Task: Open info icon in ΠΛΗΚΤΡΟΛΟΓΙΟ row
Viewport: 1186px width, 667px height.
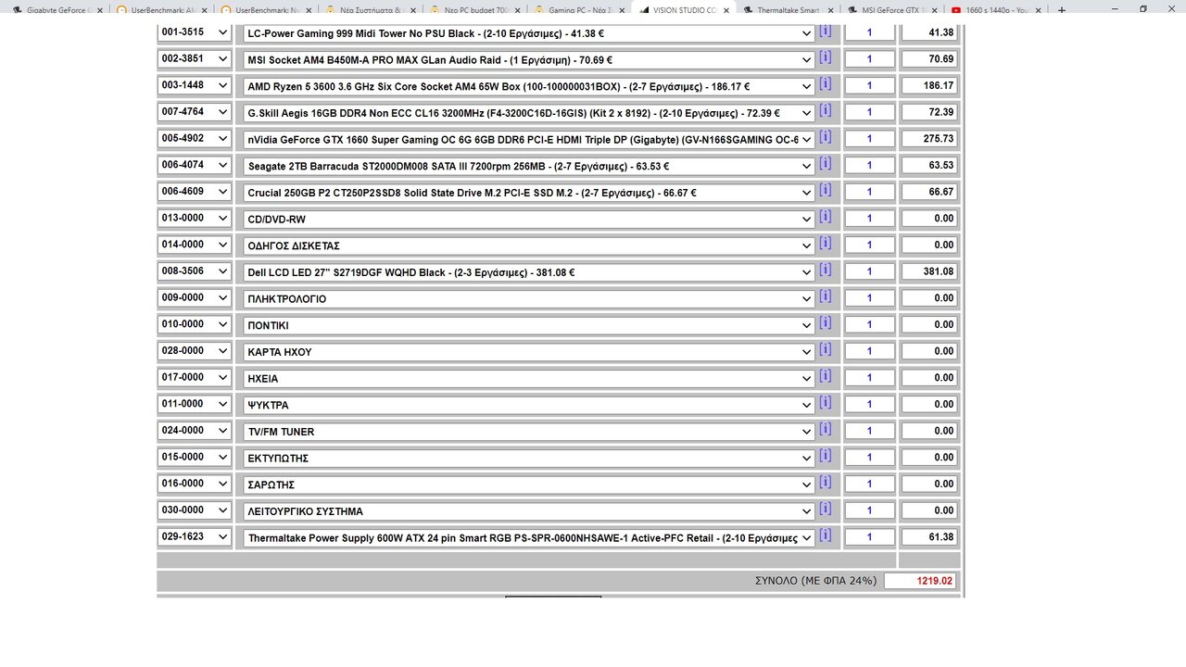Action: 825,296
